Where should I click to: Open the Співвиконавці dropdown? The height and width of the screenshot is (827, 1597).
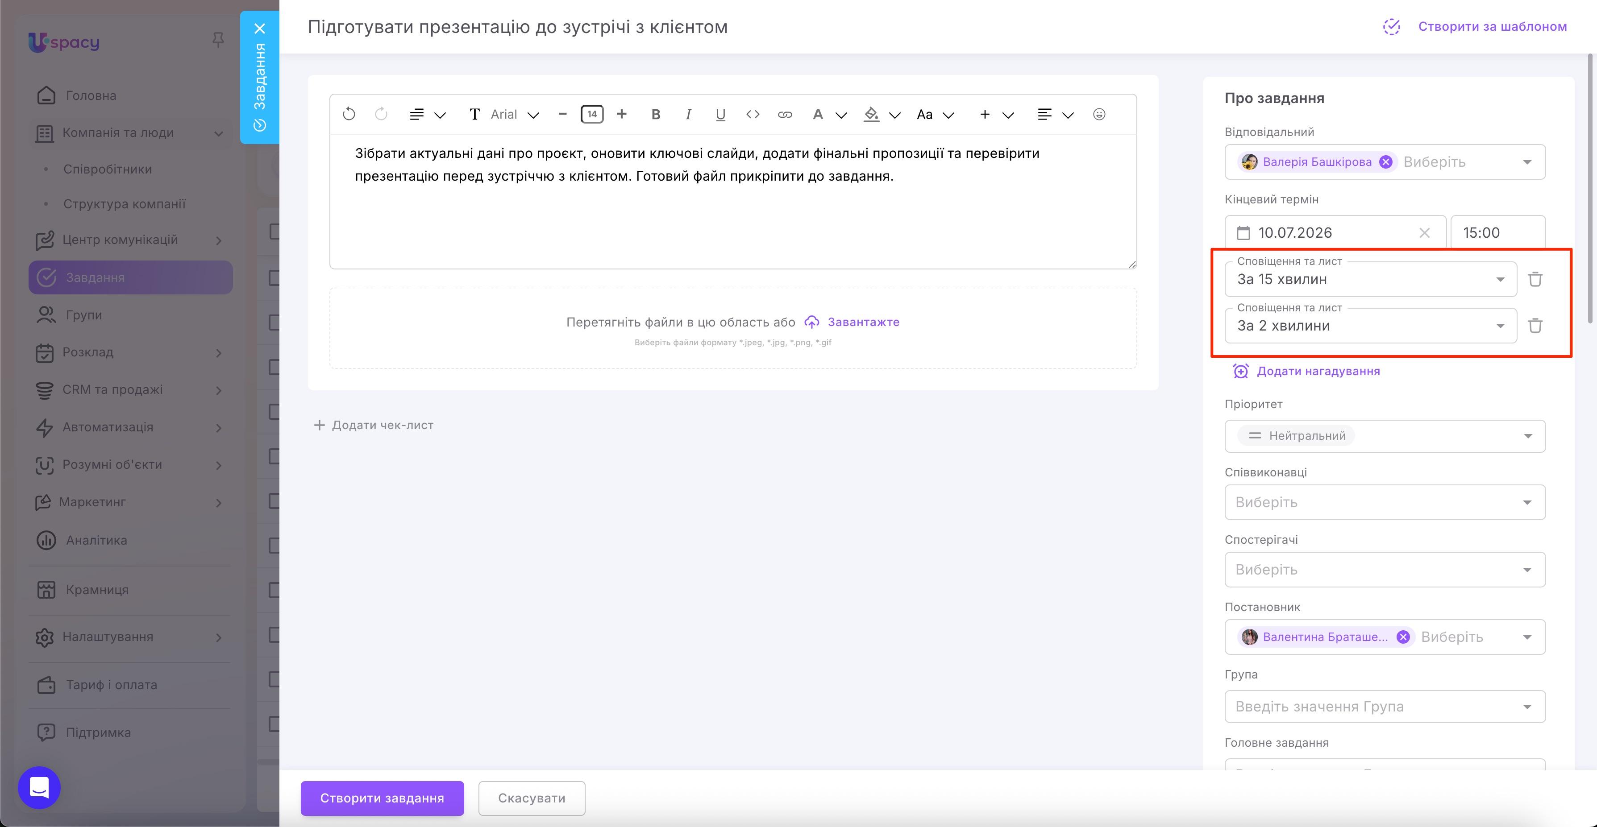click(x=1385, y=502)
